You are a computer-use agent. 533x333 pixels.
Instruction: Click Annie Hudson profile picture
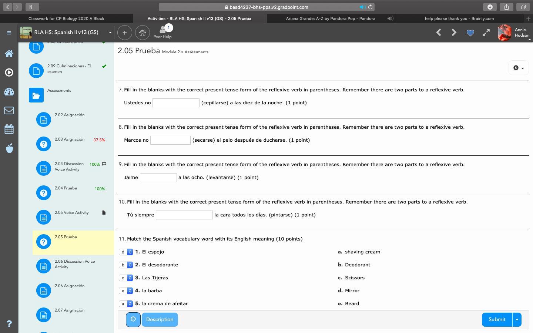click(504, 33)
